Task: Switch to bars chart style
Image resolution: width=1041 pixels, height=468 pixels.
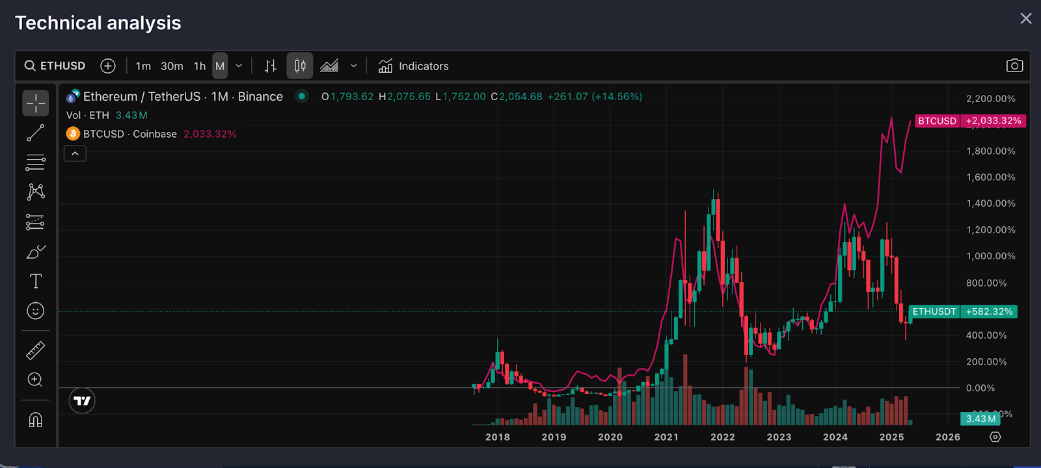Action: (x=271, y=66)
